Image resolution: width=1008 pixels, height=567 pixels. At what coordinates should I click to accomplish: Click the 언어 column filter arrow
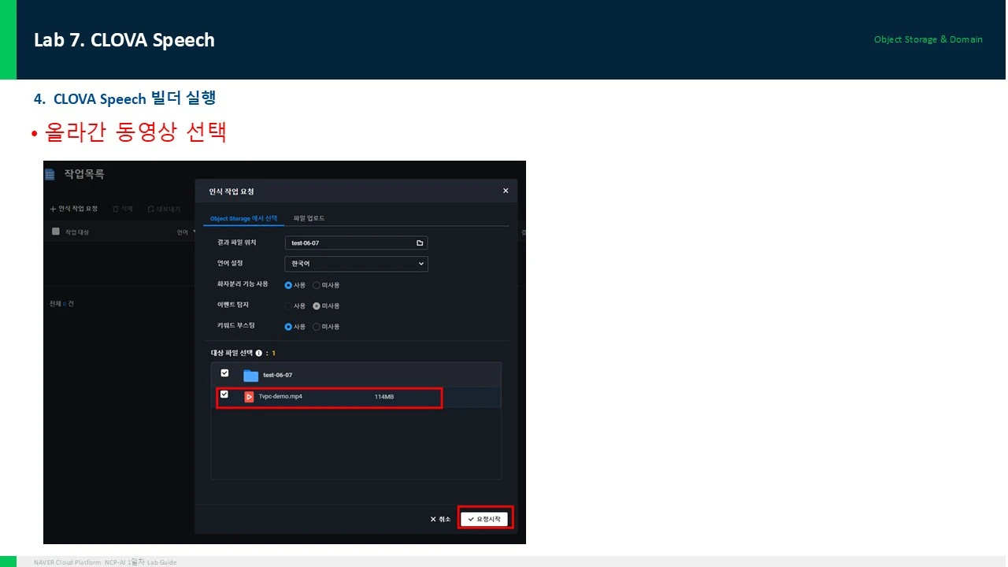(194, 232)
